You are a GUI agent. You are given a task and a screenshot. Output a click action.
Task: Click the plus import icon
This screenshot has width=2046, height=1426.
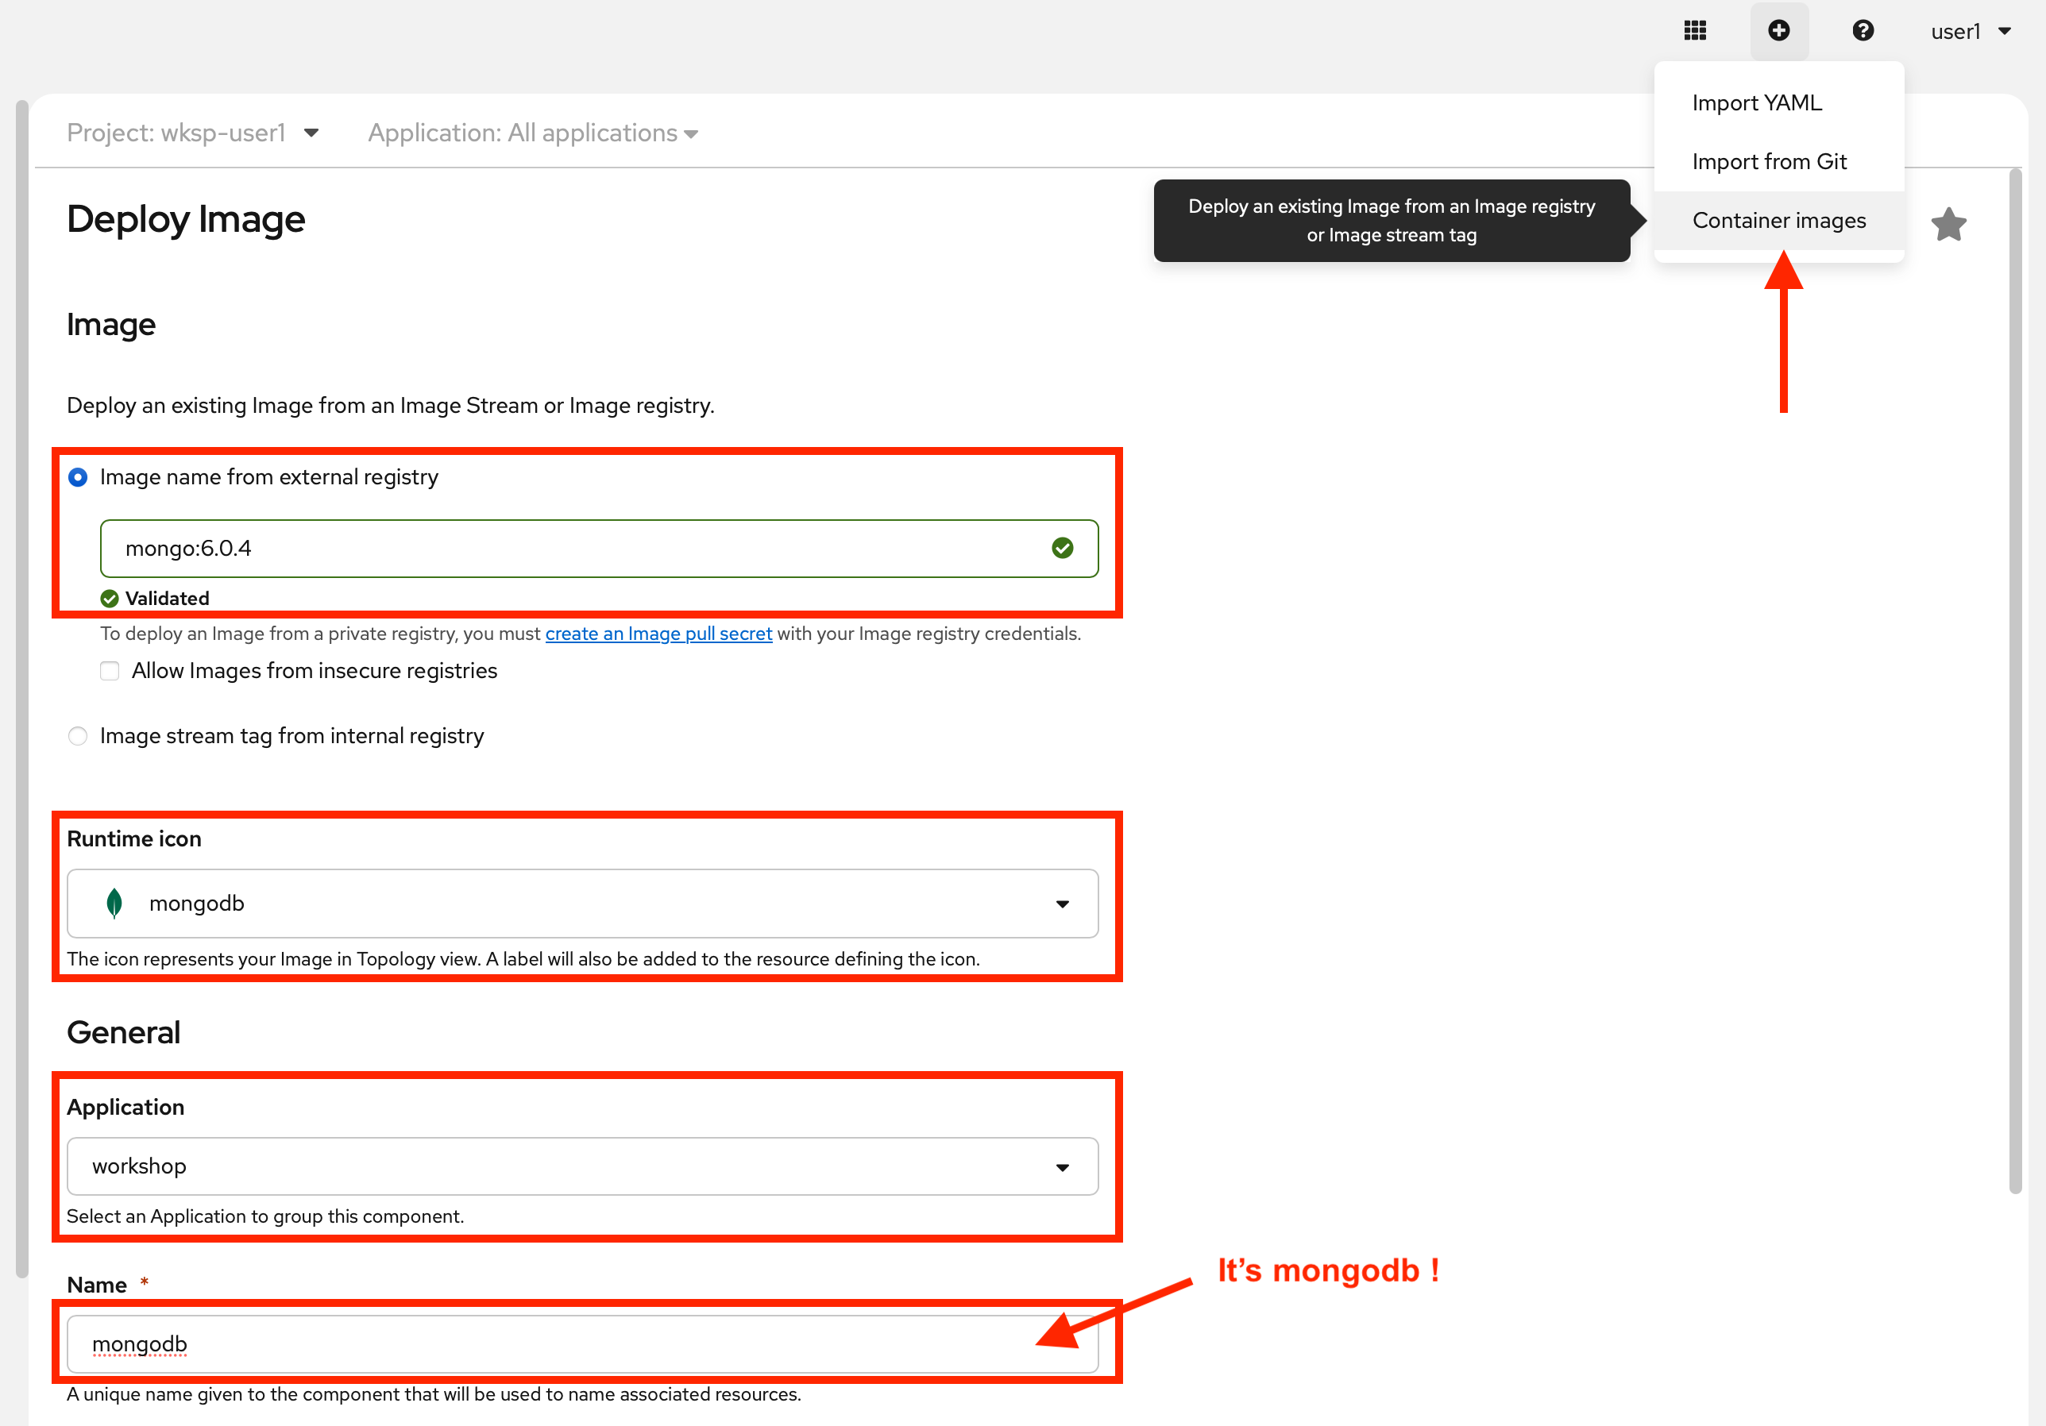click(1778, 31)
